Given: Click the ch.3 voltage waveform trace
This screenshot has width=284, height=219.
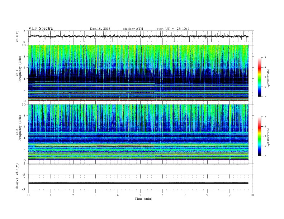Looking at the screenshot, I should 138,165.
